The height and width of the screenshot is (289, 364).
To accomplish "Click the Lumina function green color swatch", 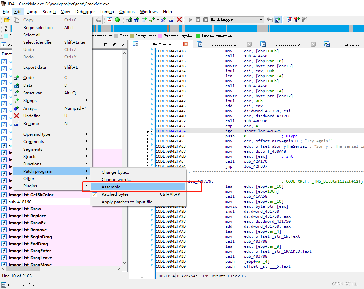I will (198, 36).
